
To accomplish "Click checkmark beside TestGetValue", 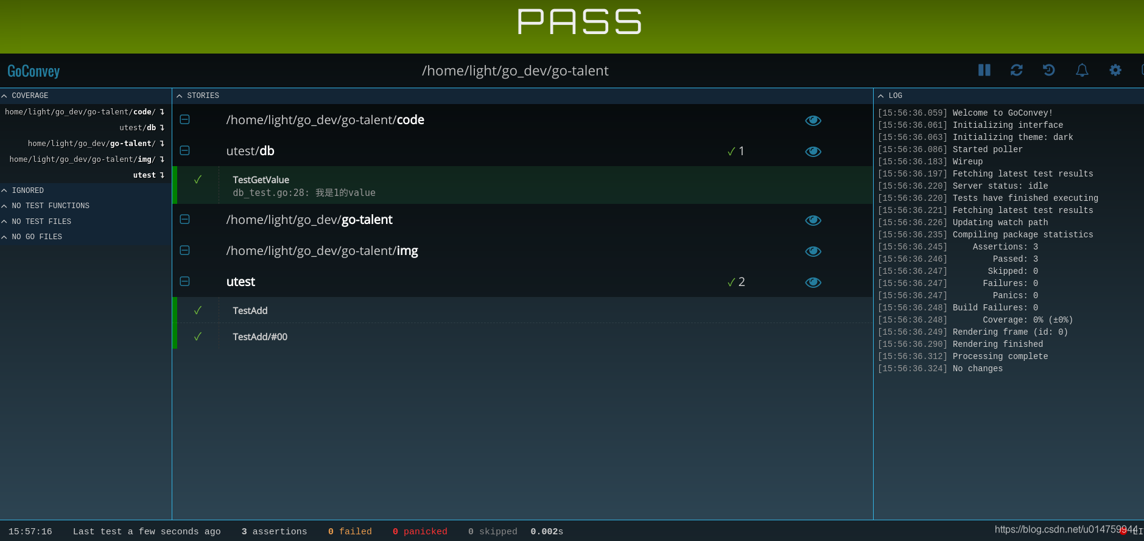I will pyautogui.click(x=198, y=180).
